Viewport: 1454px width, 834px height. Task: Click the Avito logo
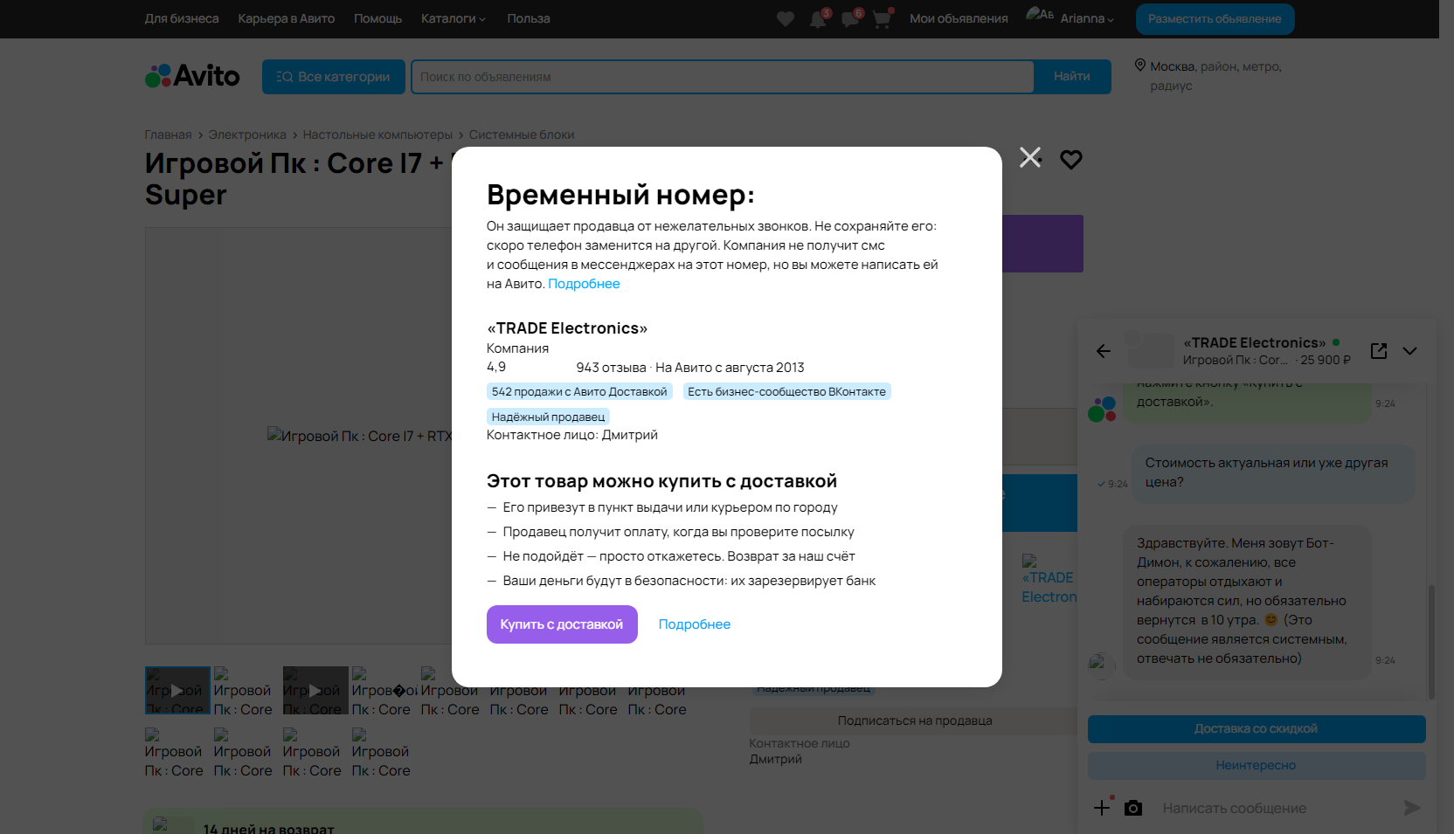(x=192, y=76)
